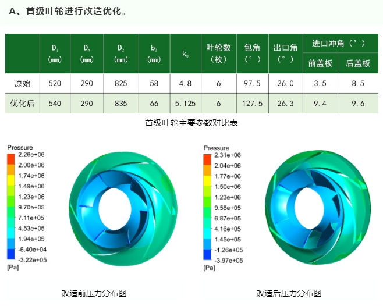Viewport: 383px width, 306px height.
Task: Select the 5.125 value cell
Action: click(185, 103)
